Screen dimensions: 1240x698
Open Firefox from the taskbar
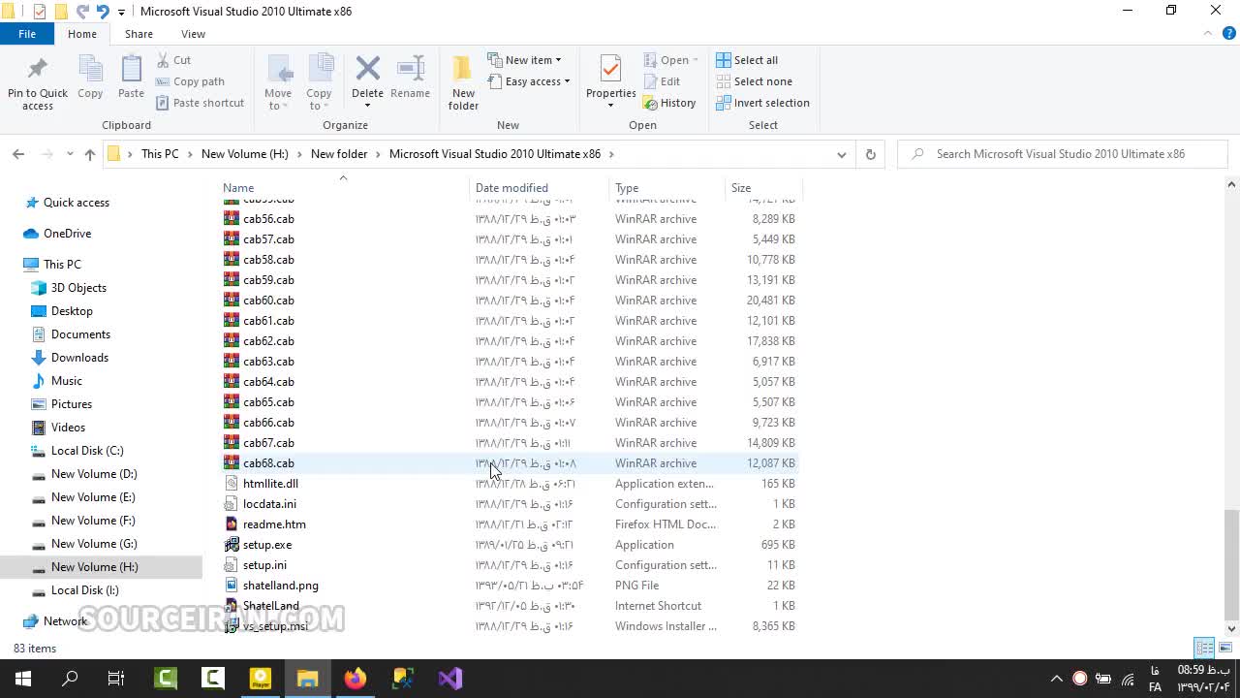tap(356, 678)
